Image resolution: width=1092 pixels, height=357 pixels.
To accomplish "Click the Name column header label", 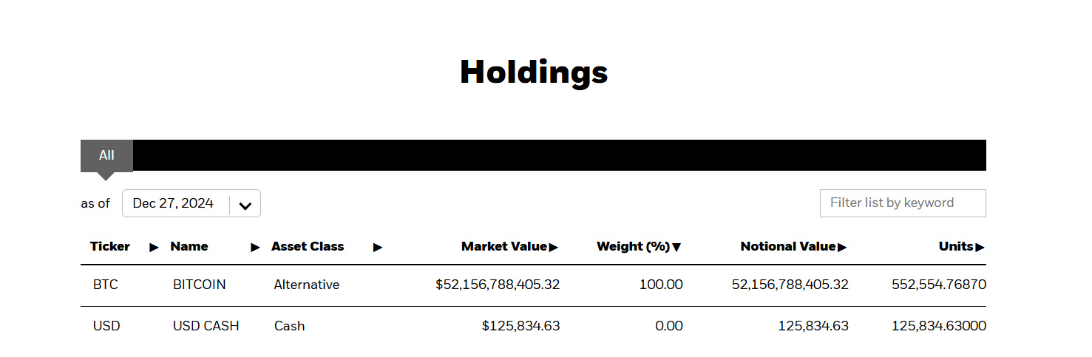I will [x=189, y=247].
